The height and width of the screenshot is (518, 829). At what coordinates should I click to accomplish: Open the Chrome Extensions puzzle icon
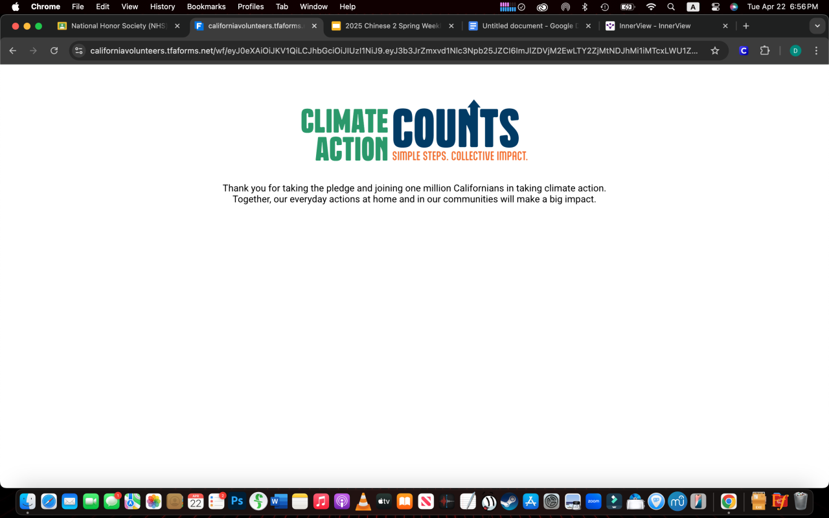pyautogui.click(x=765, y=51)
